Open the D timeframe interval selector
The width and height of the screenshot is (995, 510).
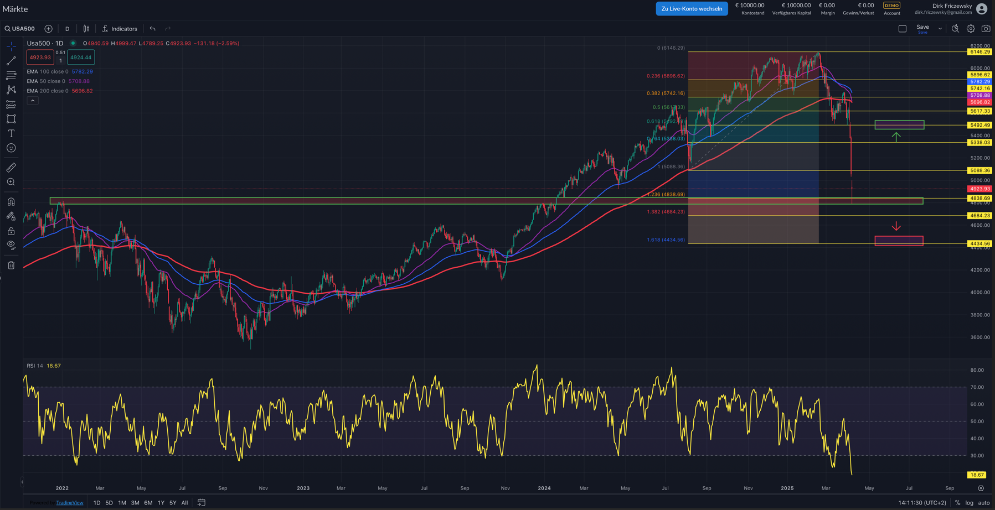point(67,29)
